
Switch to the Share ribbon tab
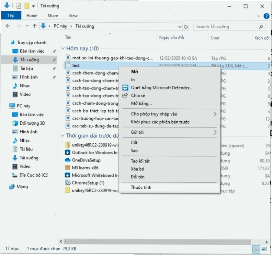tap(53, 16)
